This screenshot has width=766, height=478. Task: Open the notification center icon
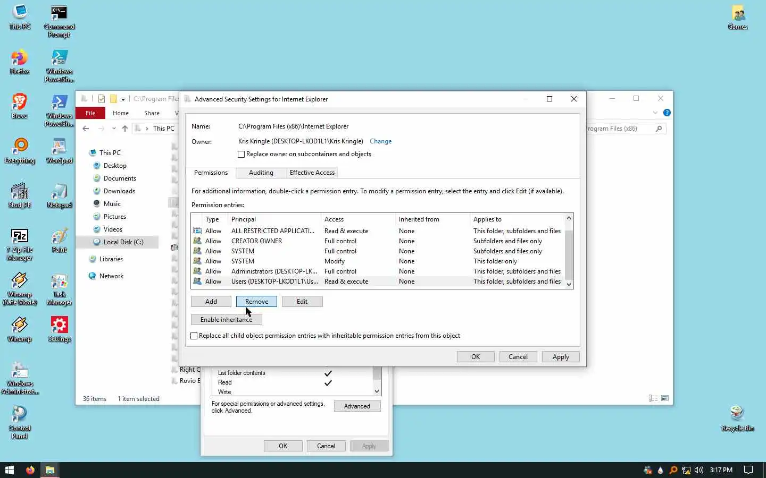[x=748, y=470]
